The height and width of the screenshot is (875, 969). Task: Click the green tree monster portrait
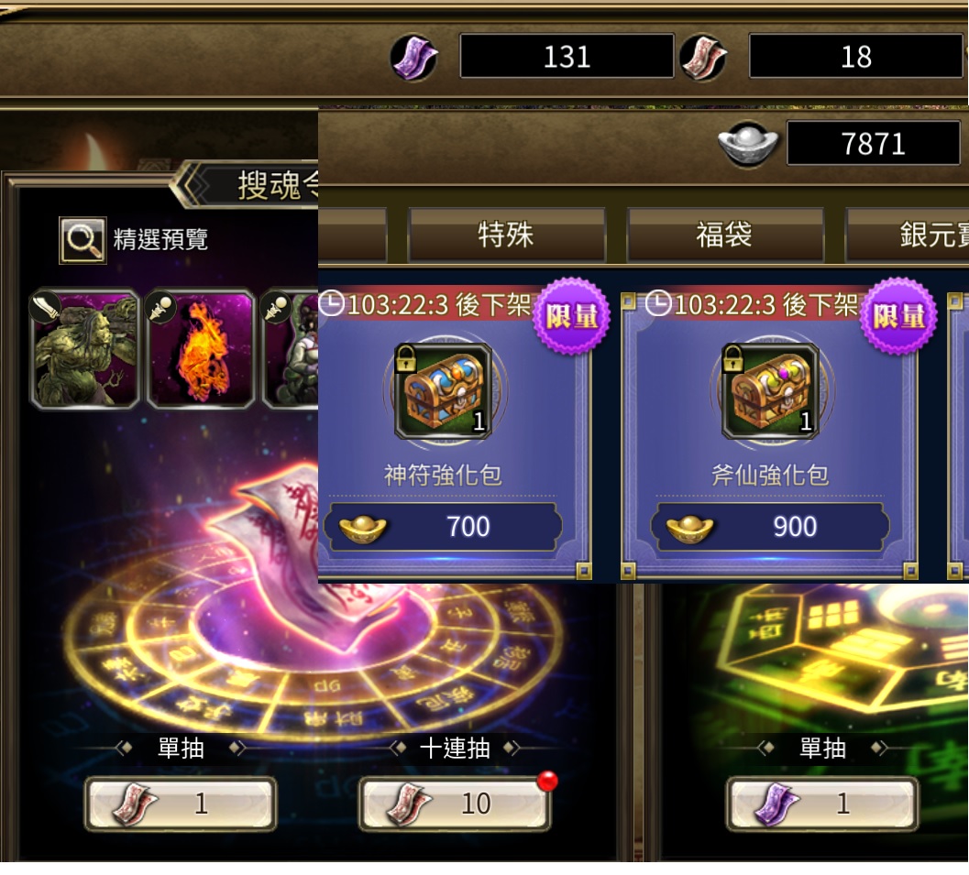(84, 349)
